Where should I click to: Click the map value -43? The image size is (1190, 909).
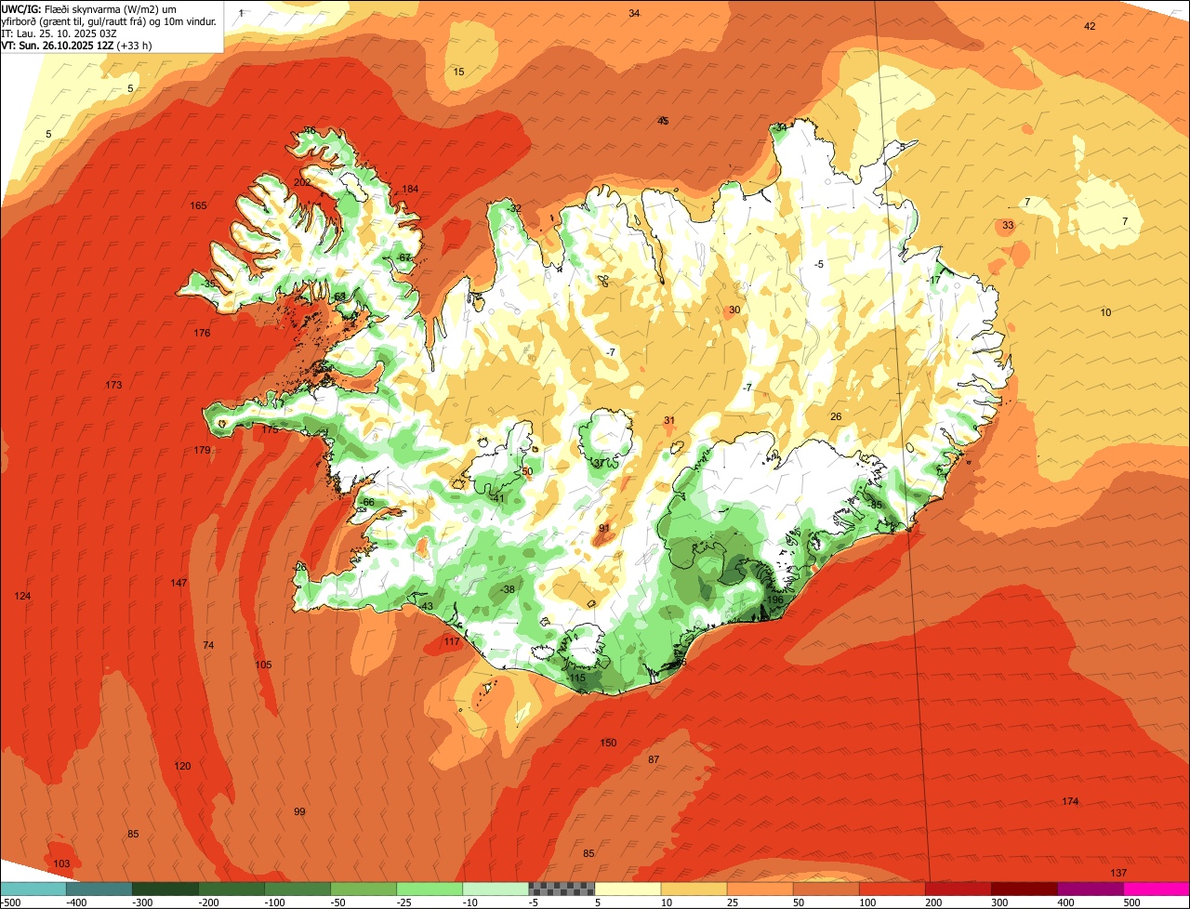(426, 606)
